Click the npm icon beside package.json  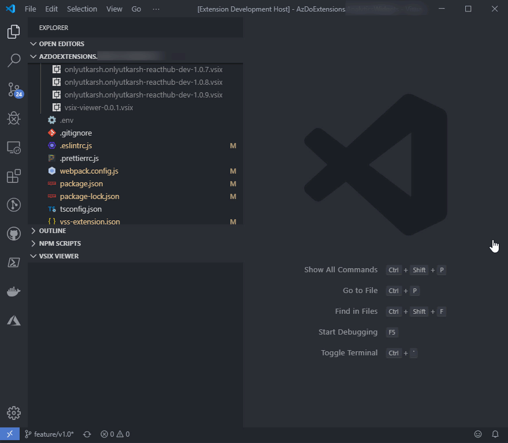coord(52,183)
